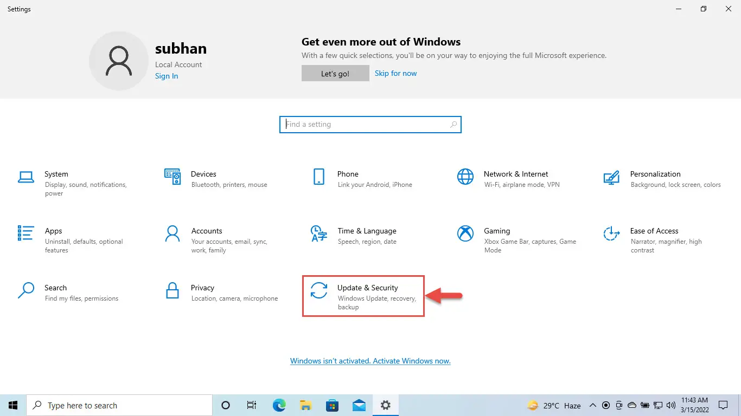Click the Phone category title text
Screen dimensions: 741x416
[x=348, y=174]
